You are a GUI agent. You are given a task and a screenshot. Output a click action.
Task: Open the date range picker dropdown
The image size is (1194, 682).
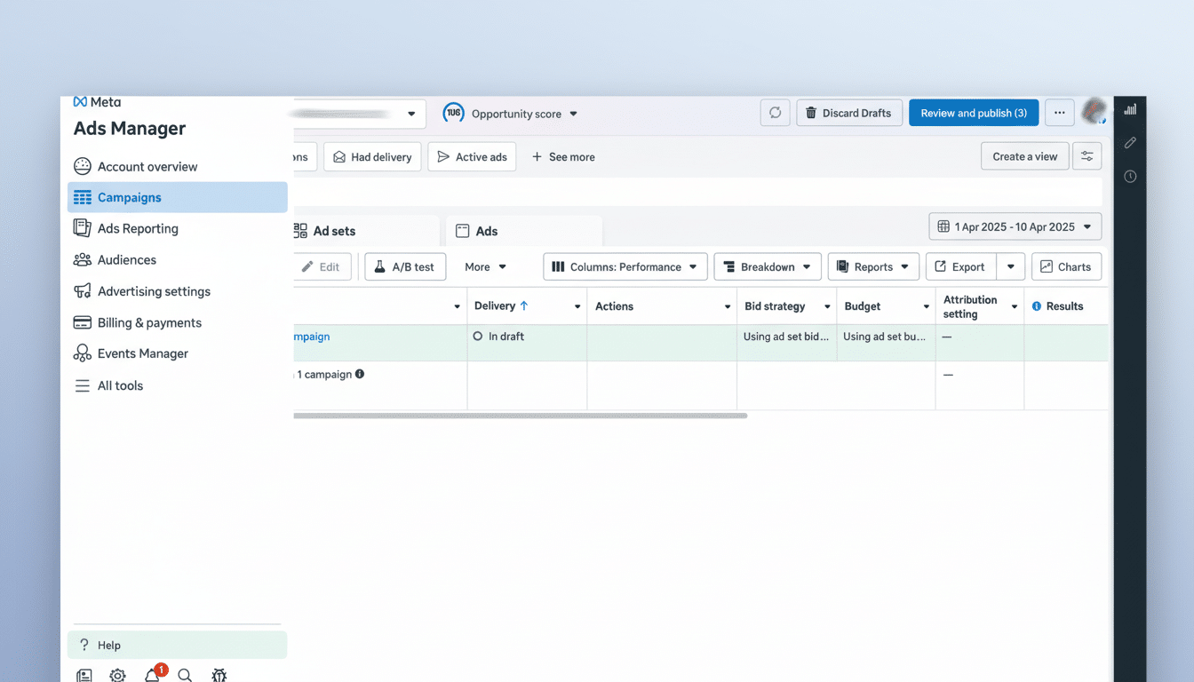tap(1015, 226)
